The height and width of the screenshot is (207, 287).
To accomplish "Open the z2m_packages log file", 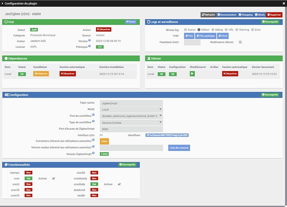I will 205,36.
